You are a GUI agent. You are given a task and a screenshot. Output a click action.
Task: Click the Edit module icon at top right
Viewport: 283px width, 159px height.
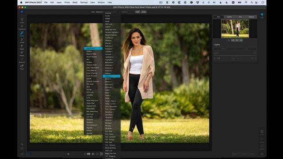pos(262,15)
